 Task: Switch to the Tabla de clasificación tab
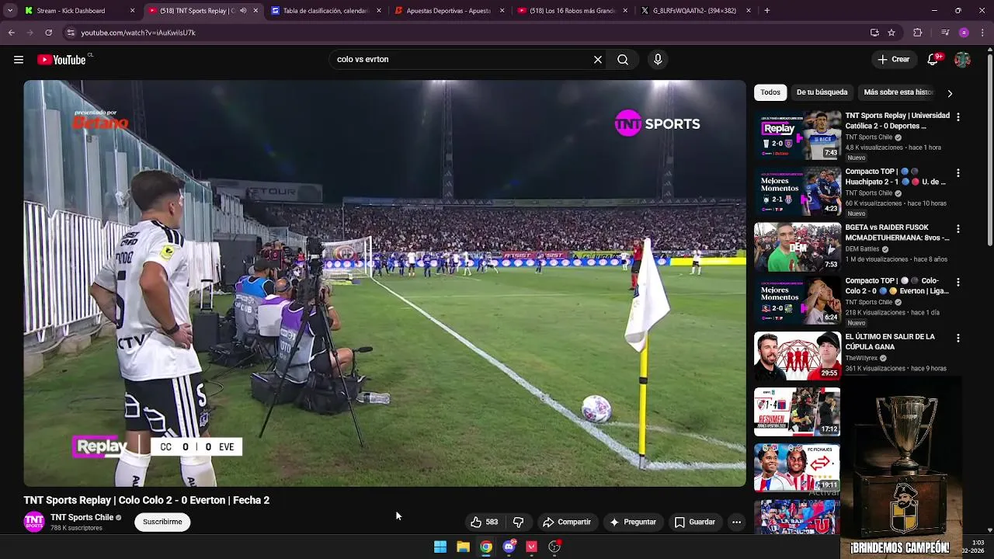(325, 11)
